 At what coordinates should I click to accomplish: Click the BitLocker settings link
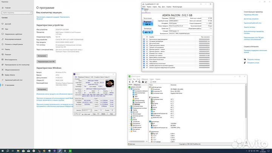click(251, 15)
